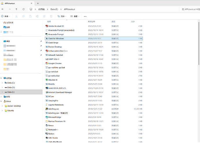Click the Rename toolbar icon

tap(37, 16)
